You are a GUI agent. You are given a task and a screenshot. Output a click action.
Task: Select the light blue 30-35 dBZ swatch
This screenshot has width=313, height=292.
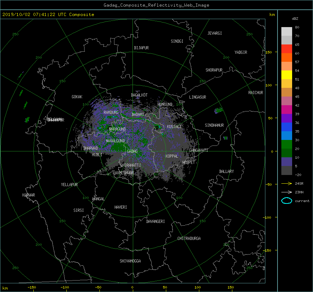(x=287, y=135)
